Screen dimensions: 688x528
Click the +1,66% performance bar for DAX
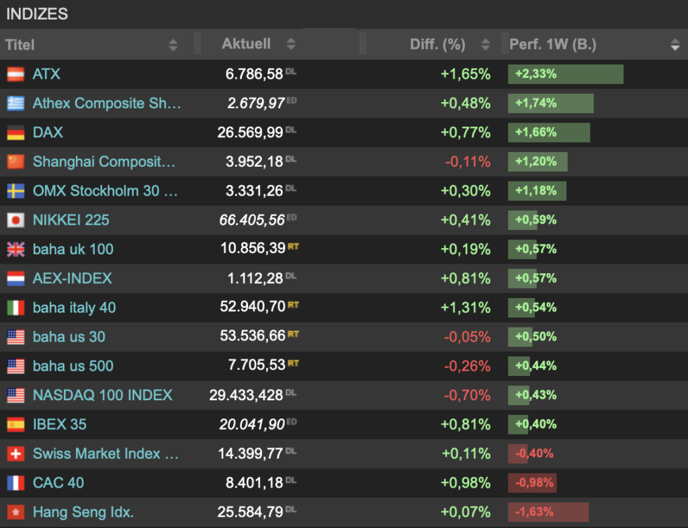pyautogui.click(x=549, y=133)
